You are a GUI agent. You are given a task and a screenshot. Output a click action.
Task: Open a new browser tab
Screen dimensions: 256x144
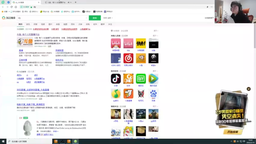tap(76, 2)
